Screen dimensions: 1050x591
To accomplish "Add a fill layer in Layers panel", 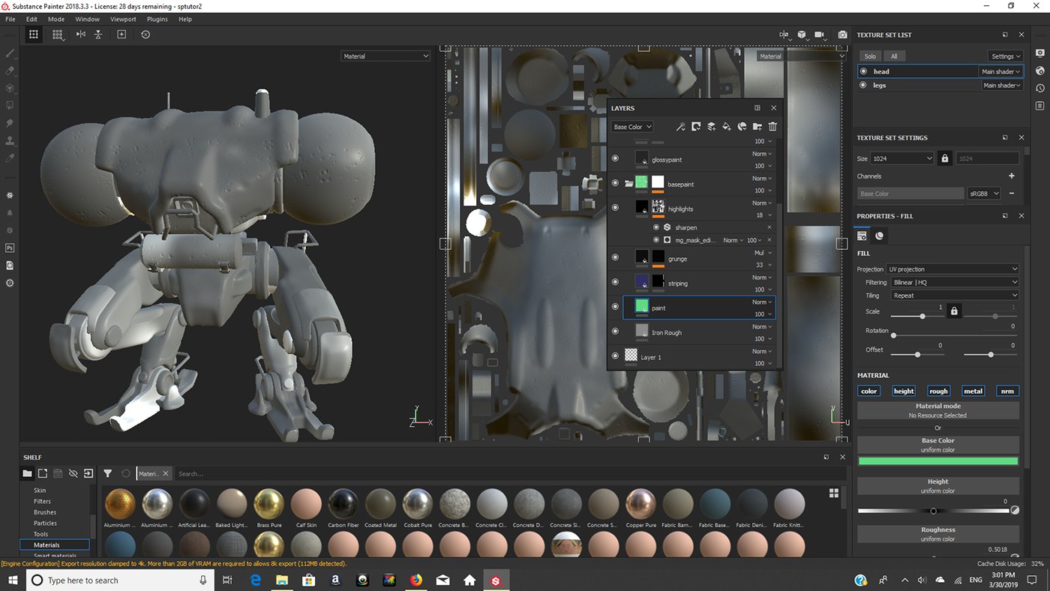I will (727, 127).
